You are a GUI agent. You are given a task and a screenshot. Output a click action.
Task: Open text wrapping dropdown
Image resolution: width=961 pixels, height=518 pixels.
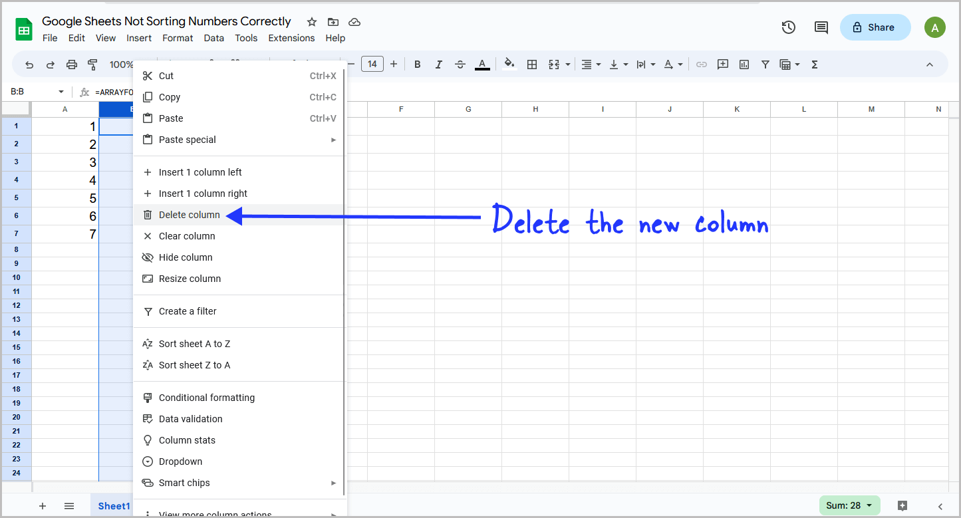(646, 65)
